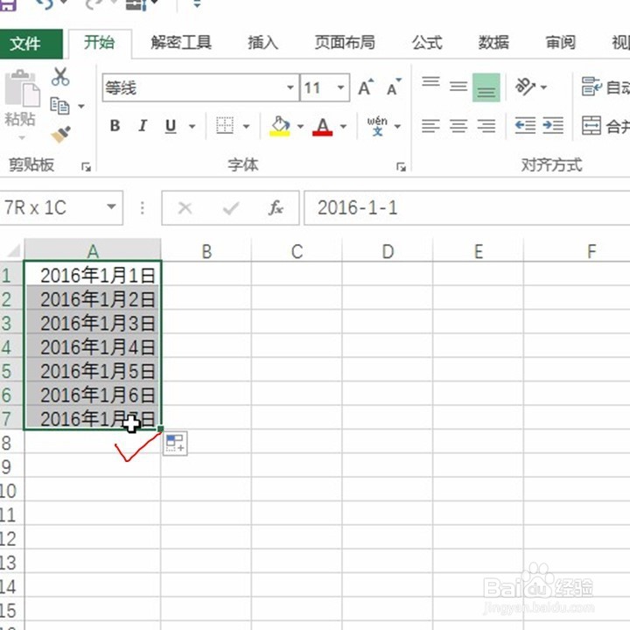This screenshot has width=630, height=630.
Task: Increase font size with the larger A icon
Action: click(366, 87)
